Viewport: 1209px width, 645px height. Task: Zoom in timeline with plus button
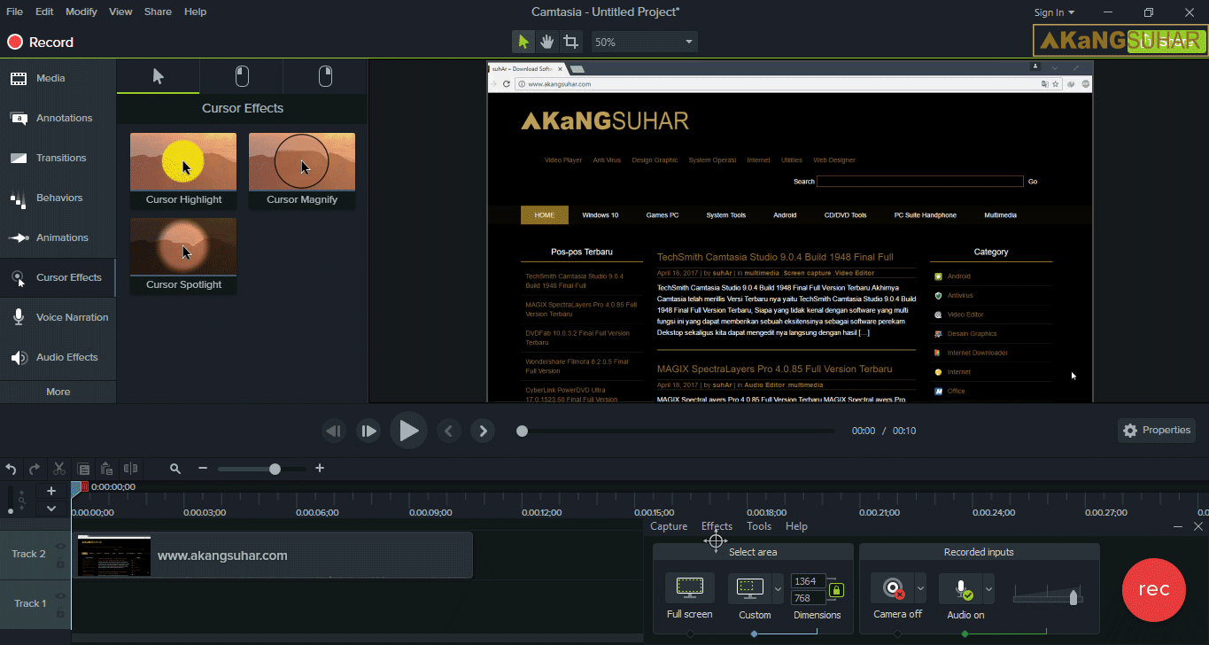pyautogui.click(x=320, y=469)
